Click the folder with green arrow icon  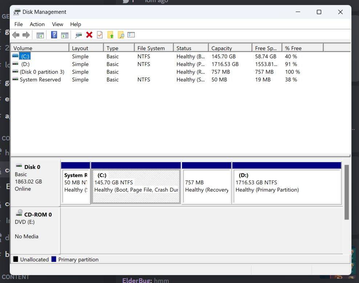(x=110, y=35)
